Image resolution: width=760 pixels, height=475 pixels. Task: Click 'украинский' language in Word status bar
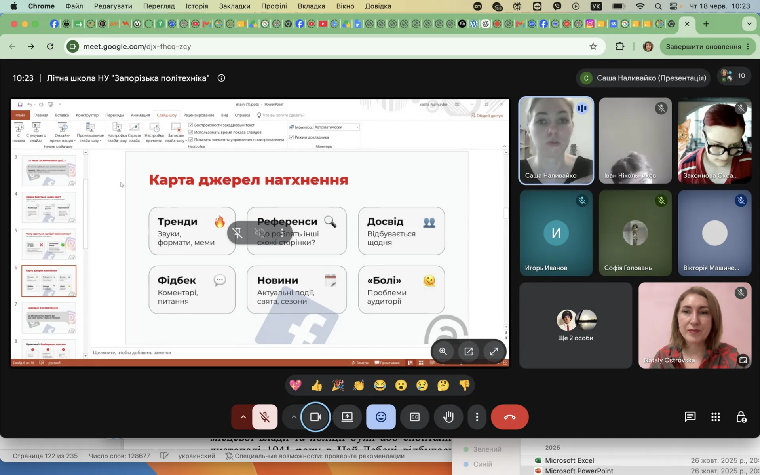197,456
